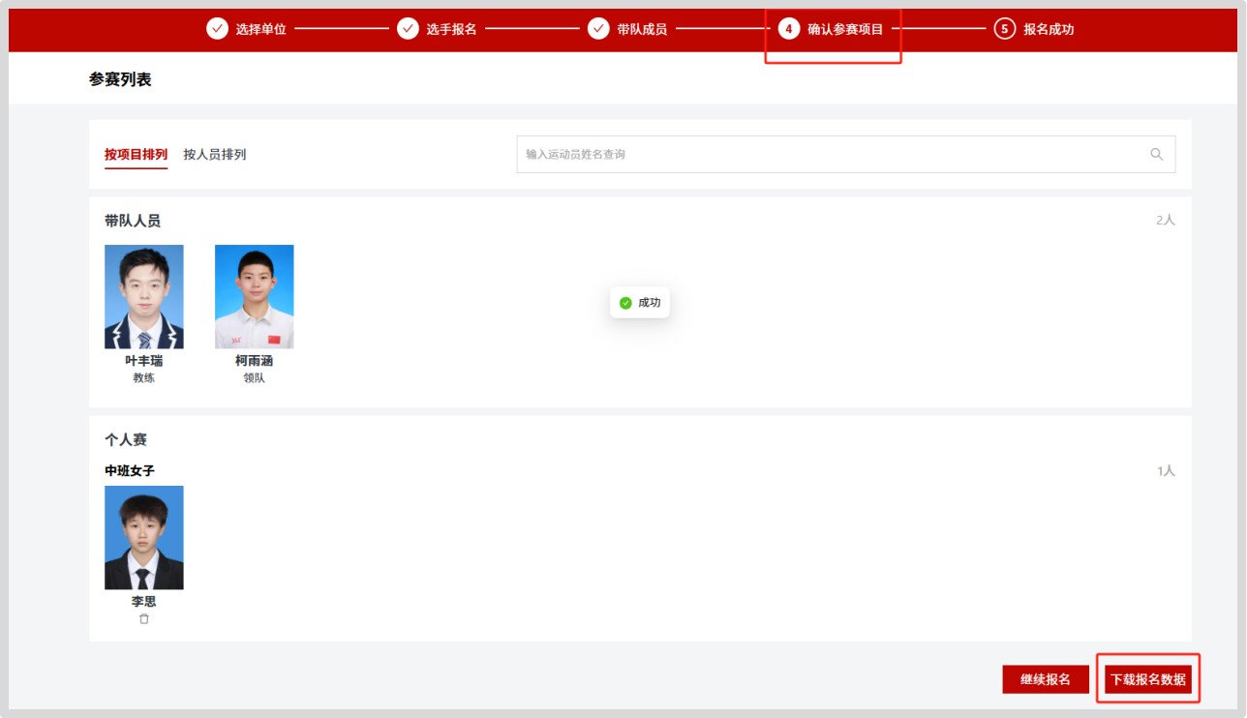
Task: Click 继续报名 button
Action: pos(1046,679)
